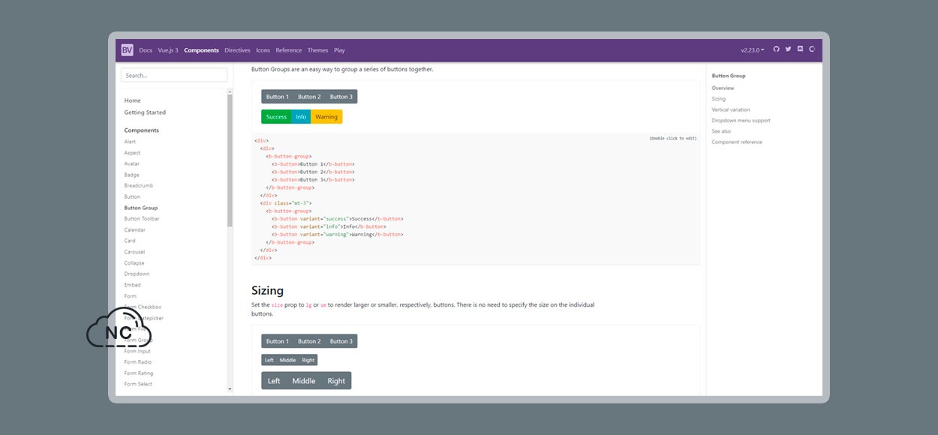Open Avatar component page

pos(131,163)
